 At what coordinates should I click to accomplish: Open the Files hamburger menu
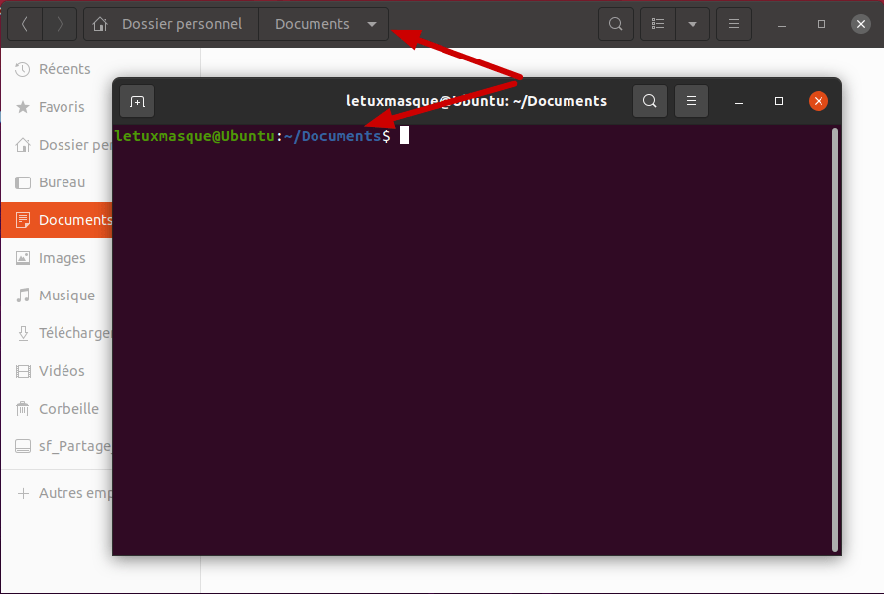coord(733,24)
